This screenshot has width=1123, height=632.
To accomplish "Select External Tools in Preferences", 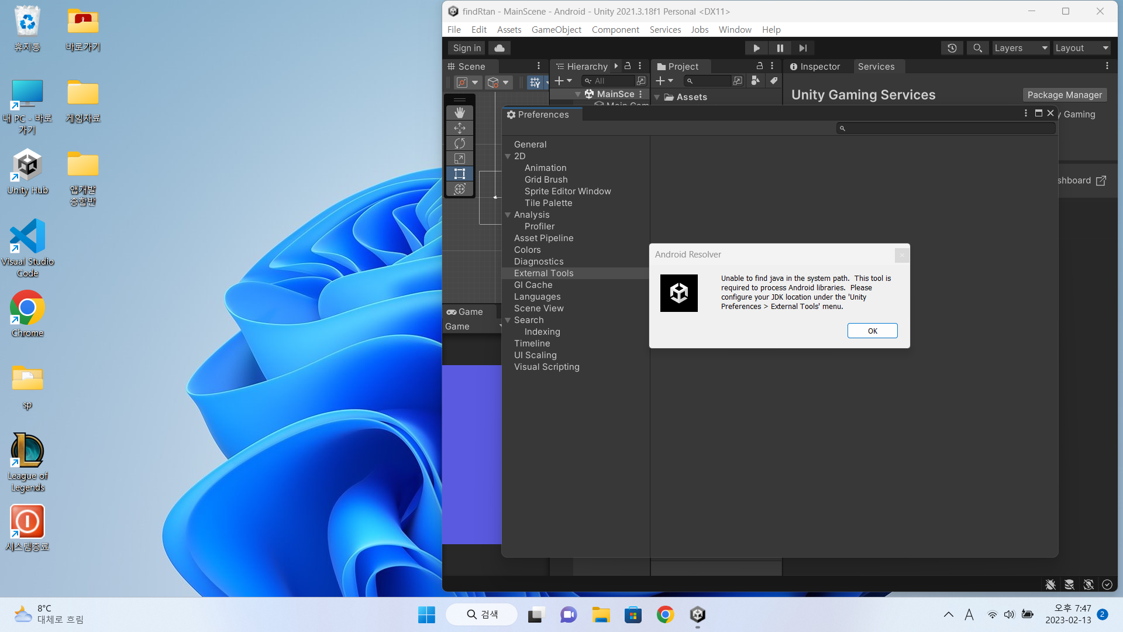I will coord(576,273).
